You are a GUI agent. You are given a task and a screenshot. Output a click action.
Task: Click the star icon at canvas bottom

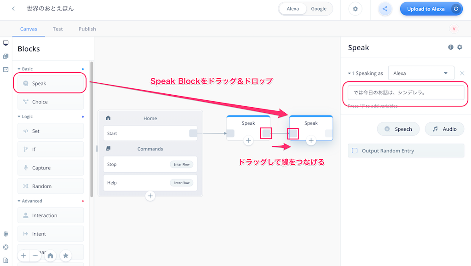click(x=65, y=256)
